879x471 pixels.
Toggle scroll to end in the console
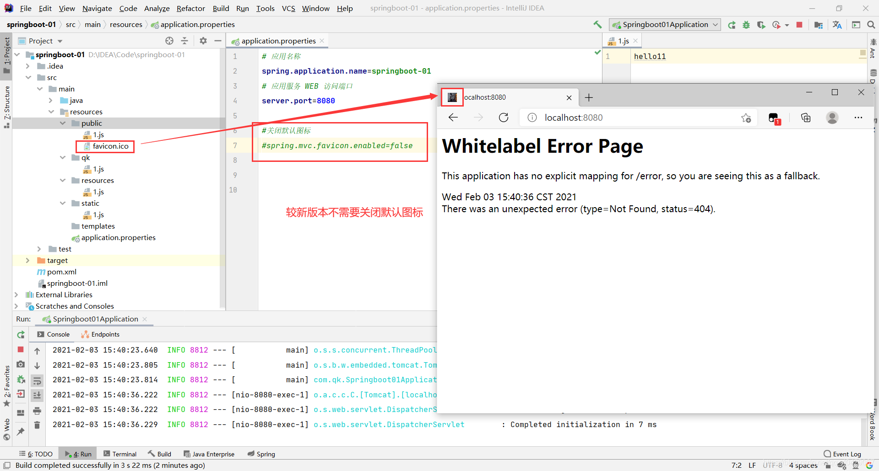37,395
